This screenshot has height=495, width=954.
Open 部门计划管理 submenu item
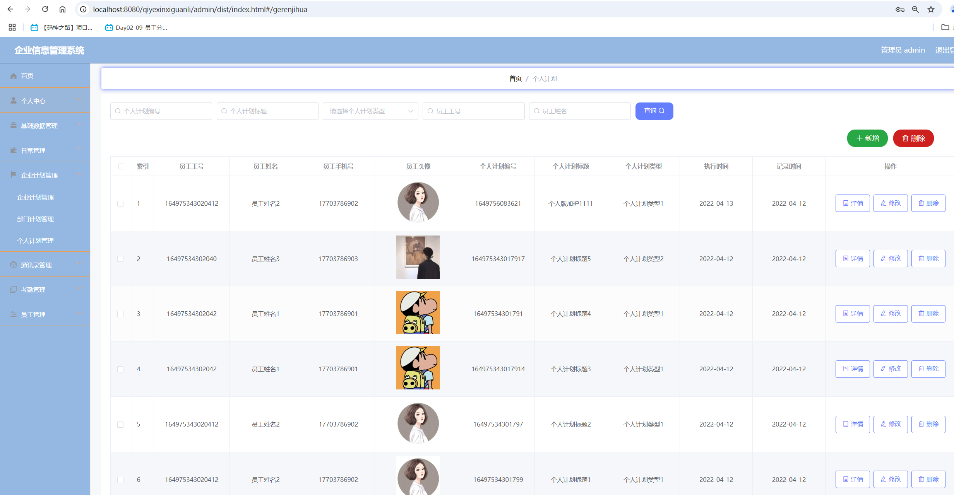(x=35, y=219)
